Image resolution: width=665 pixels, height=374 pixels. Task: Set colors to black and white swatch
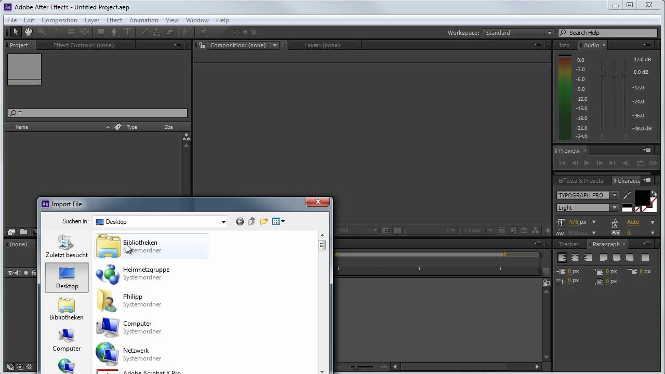[627, 207]
